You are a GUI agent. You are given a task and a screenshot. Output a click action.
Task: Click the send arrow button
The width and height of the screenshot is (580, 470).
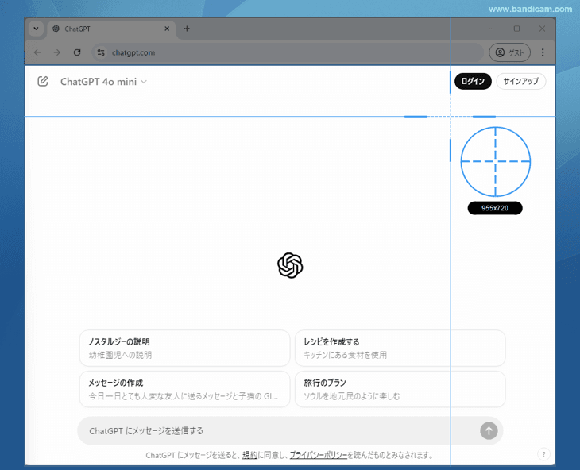click(489, 431)
